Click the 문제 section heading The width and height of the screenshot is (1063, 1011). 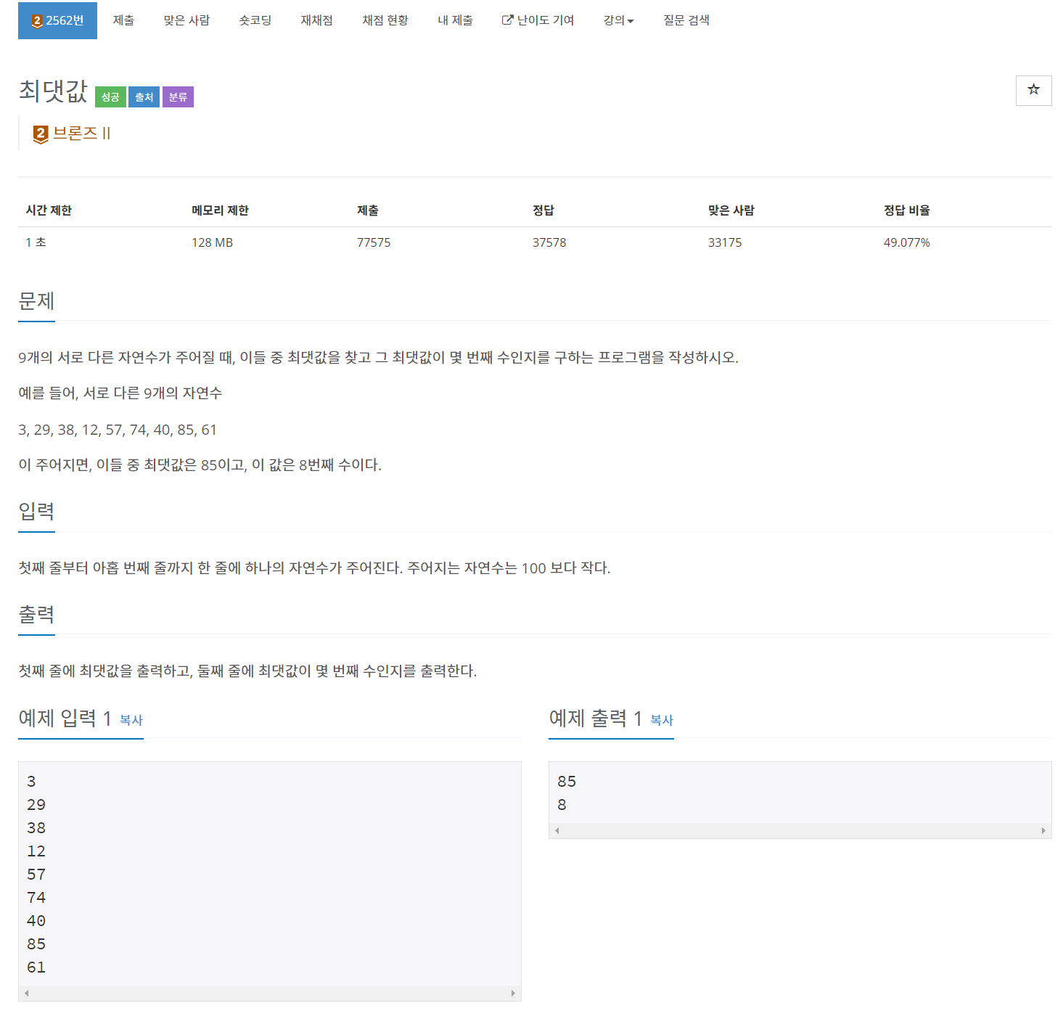pyautogui.click(x=36, y=300)
